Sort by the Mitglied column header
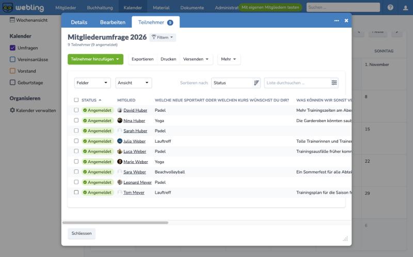Image resolution: width=413 pixels, height=257 pixels. pos(126,100)
